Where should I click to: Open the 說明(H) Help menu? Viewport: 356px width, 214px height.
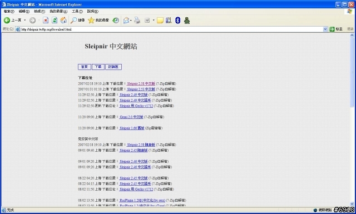coord(93,11)
